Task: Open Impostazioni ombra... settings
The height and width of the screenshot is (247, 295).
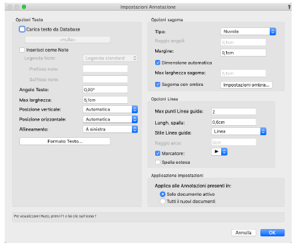Action: click(246, 85)
